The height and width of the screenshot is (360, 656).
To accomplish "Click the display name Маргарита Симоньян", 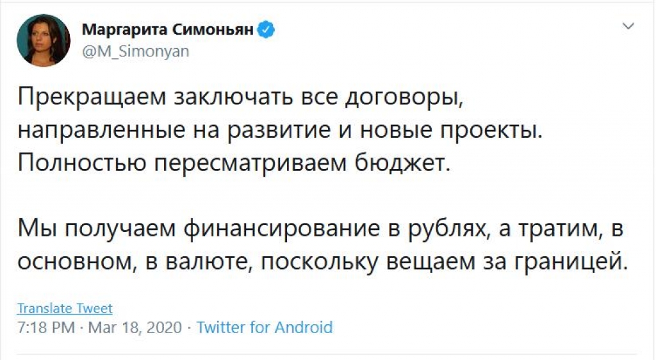I will tap(168, 29).
